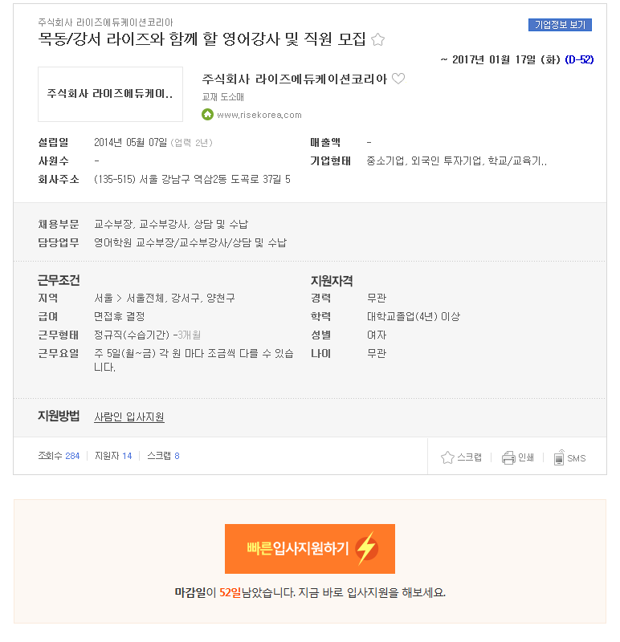Click the 스크랩 8 count in stats
Viewport: 620px width, 642px height.
click(x=163, y=456)
